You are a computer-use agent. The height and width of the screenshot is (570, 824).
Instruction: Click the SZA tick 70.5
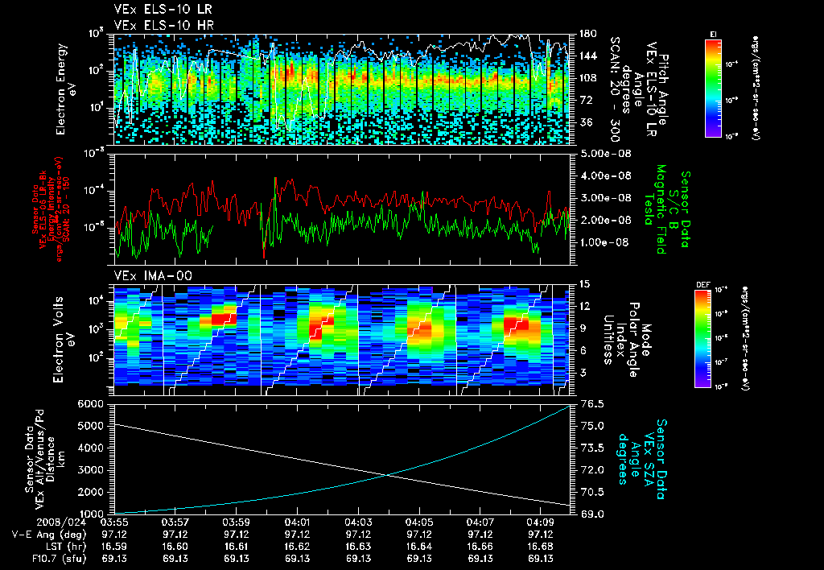pyautogui.click(x=591, y=492)
